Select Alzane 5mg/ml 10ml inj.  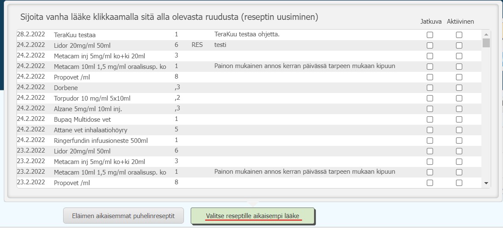pos(249,109)
